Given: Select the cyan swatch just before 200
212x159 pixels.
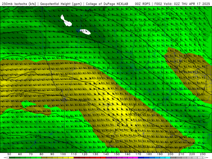Looking at the screenshot, I should (x=168, y=157).
